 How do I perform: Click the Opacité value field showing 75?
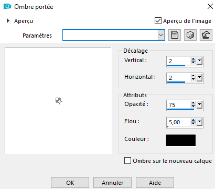click(x=179, y=104)
